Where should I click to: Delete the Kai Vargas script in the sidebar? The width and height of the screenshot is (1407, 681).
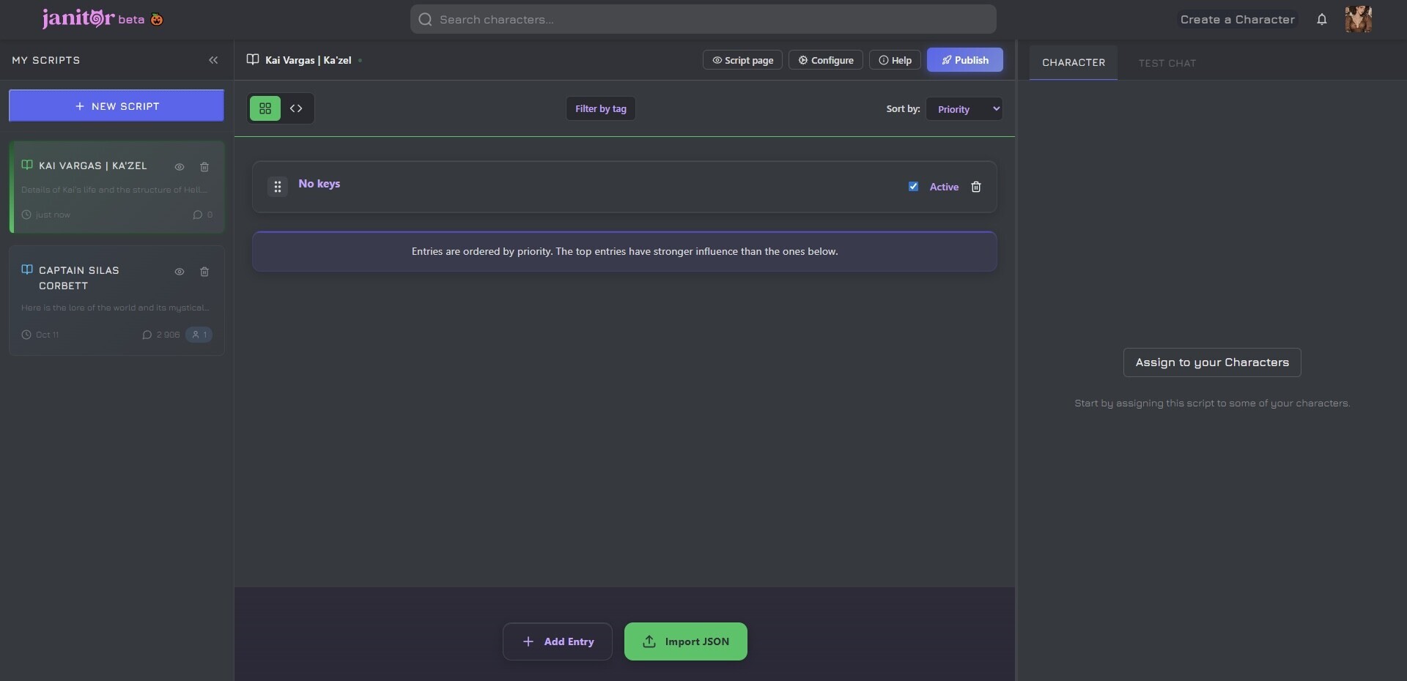(x=204, y=167)
